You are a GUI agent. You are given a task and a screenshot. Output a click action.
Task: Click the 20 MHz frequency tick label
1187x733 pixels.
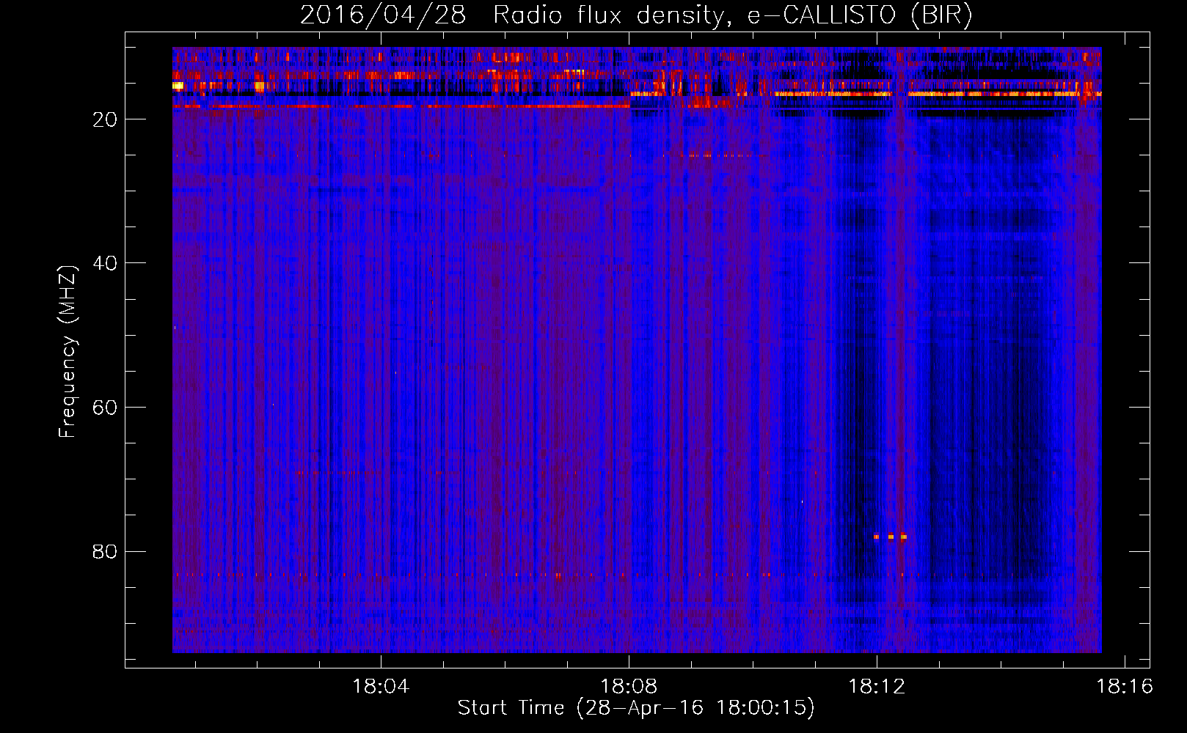tap(106, 119)
